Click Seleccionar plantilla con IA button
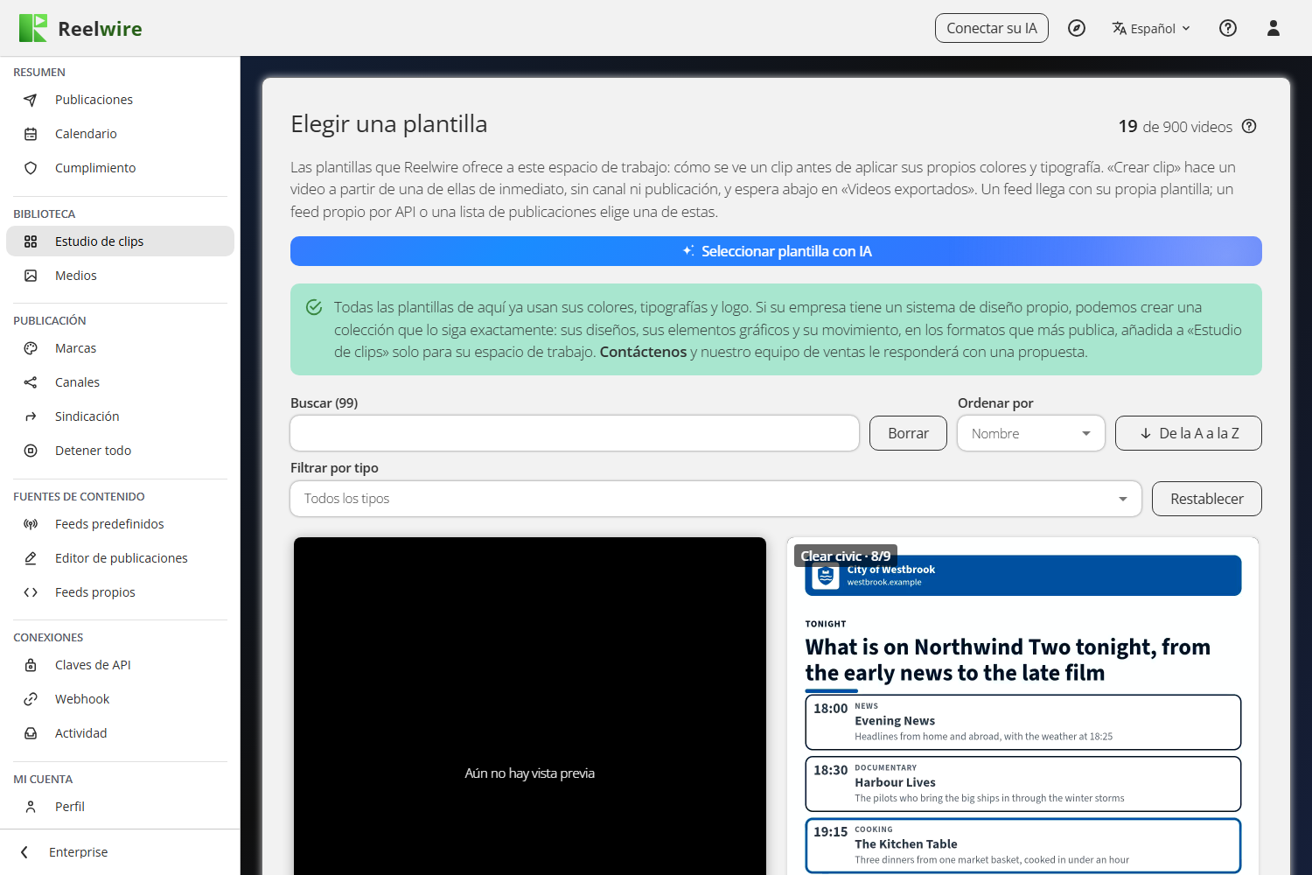 click(x=776, y=251)
